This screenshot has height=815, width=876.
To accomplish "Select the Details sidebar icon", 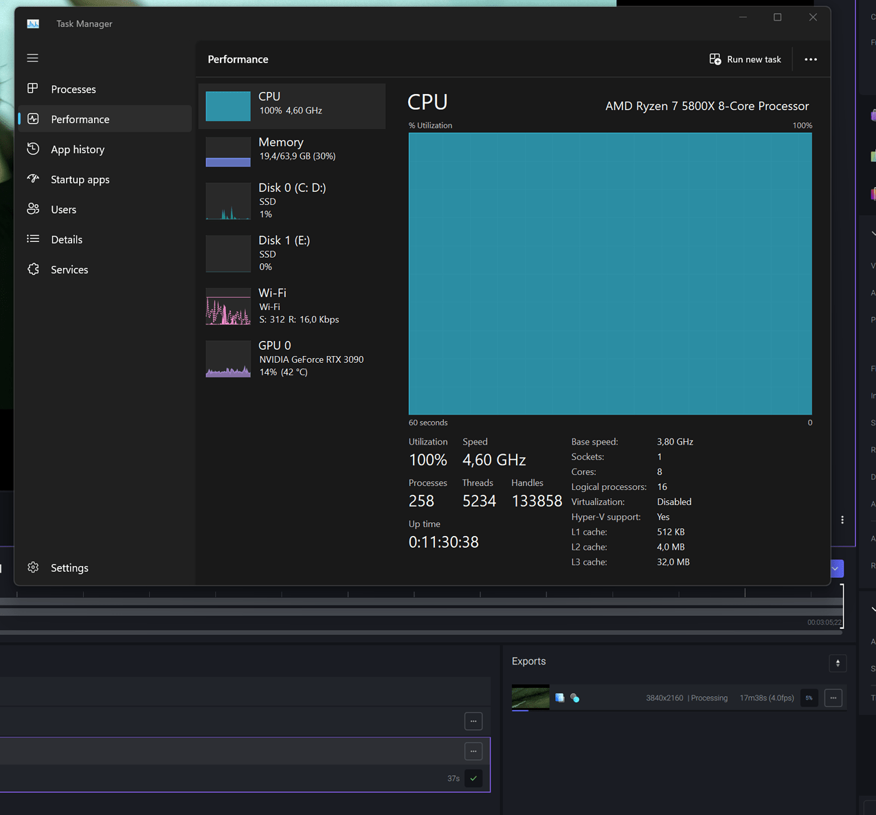I will click(x=33, y=239).
